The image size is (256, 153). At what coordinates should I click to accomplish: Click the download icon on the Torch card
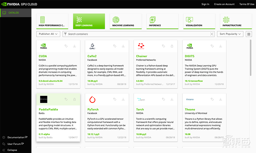point(172,99)
